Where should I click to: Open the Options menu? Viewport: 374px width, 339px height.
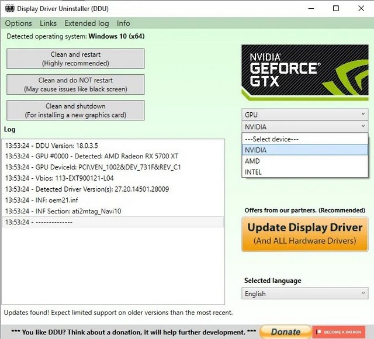click(18, 23)
